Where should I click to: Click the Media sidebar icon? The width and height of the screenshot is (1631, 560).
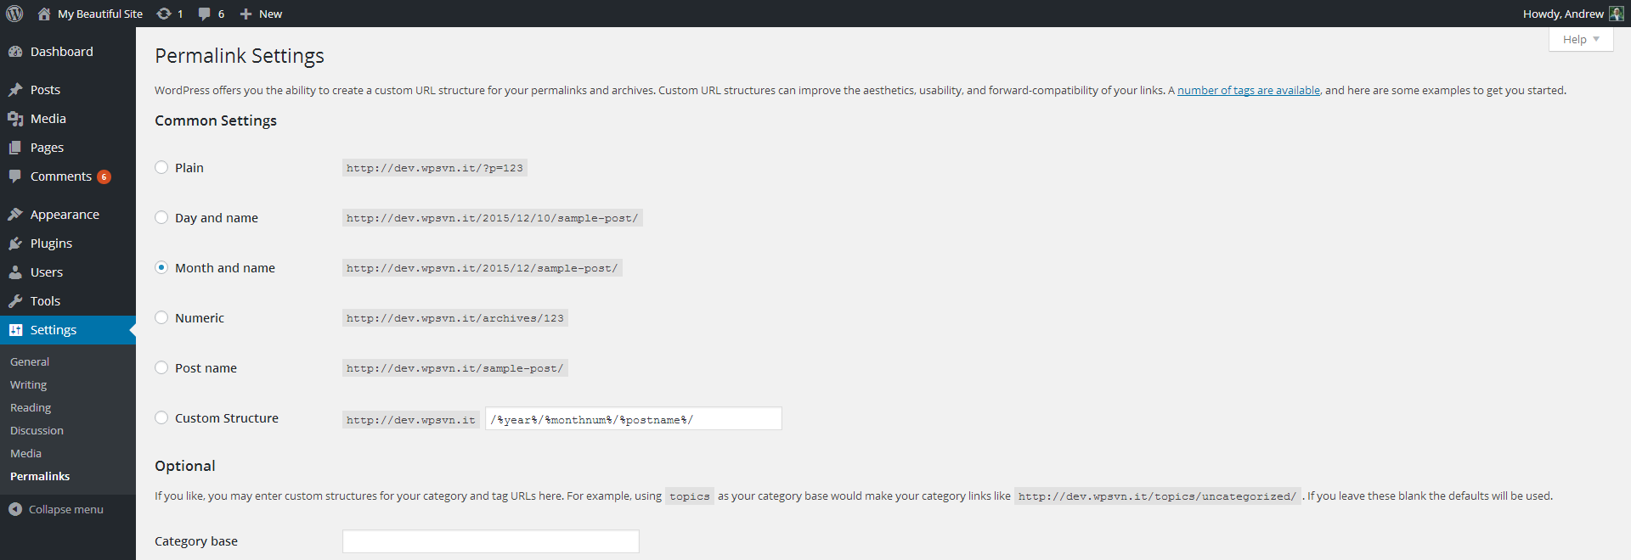(x=15, y=119)
